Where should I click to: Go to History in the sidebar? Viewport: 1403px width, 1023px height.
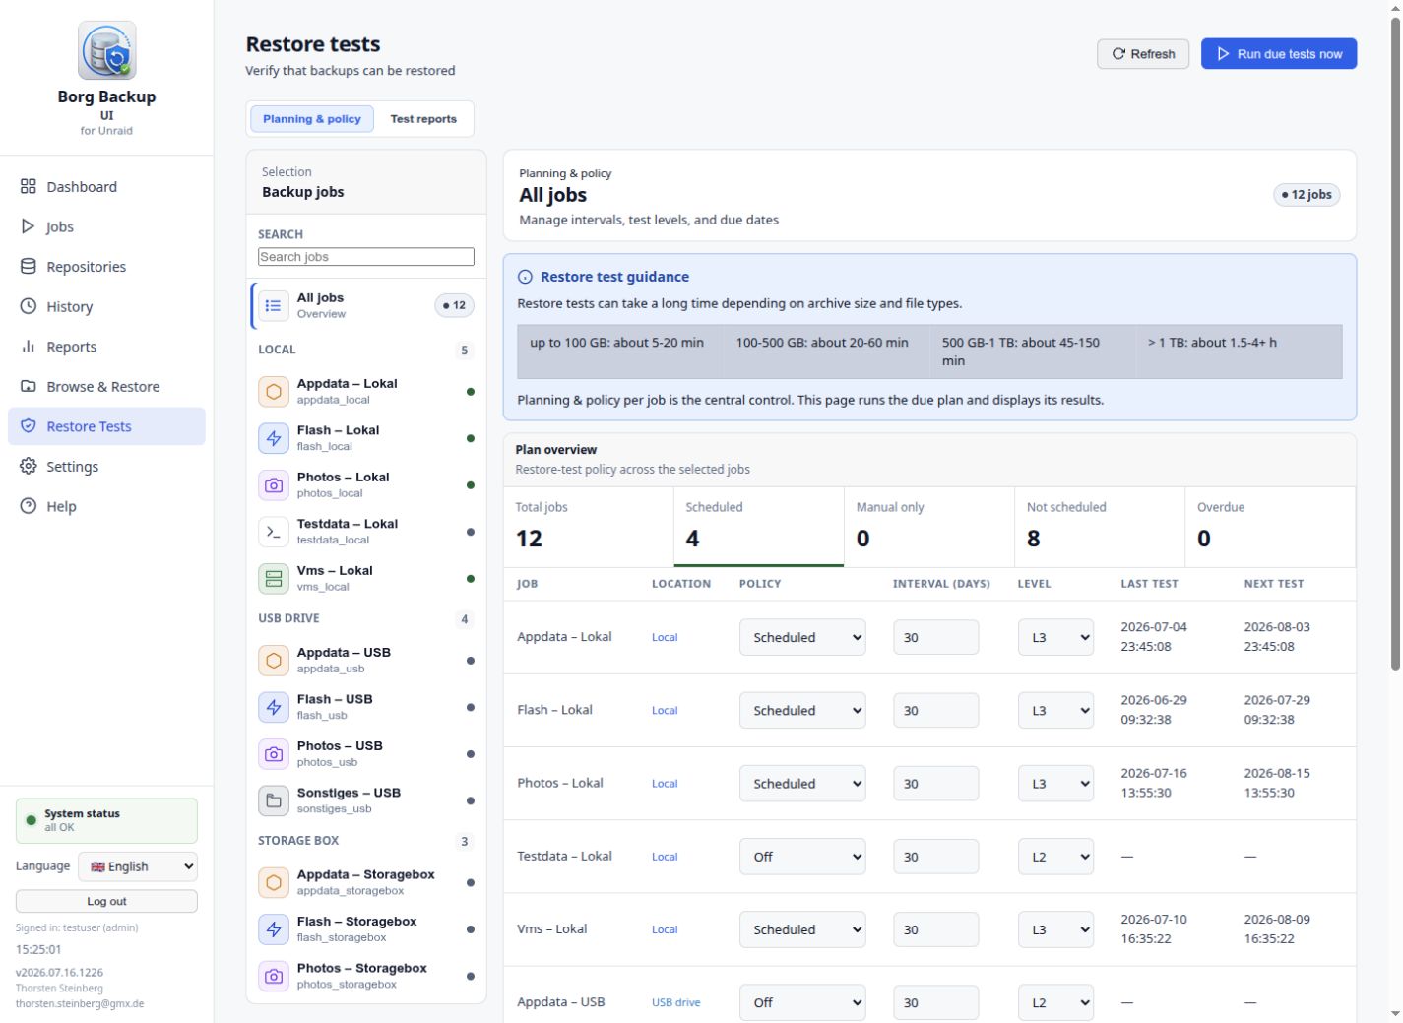point(106,306)
